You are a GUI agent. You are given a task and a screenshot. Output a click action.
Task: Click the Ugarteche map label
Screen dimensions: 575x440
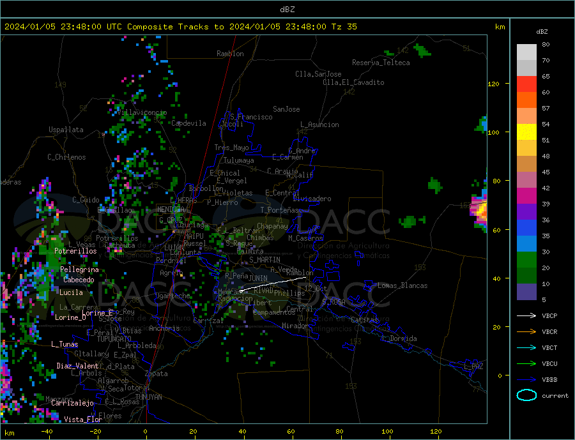click(172, 296)
